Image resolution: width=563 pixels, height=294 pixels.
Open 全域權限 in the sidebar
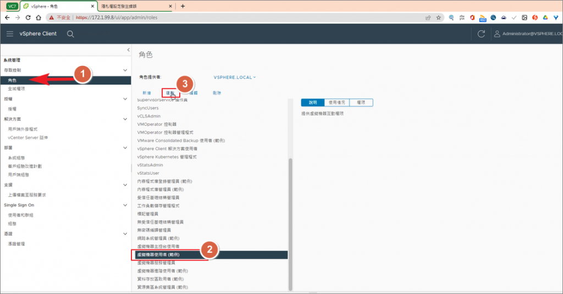(x=16, y=88)
